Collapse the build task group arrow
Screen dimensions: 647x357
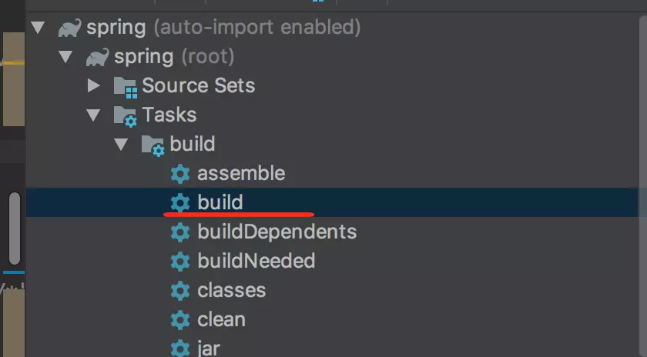122,145
